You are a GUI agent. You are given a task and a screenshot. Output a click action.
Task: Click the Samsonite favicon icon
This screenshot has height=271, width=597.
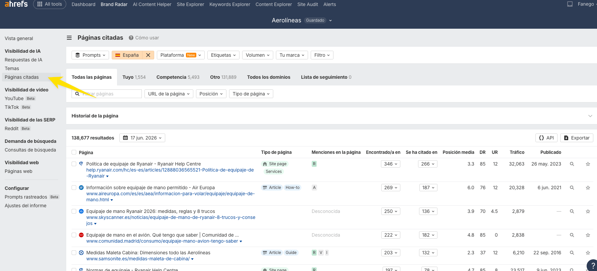click(x=81, y=253)
